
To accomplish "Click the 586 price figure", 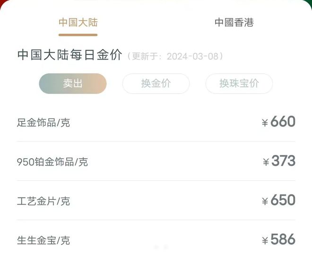I will 283,239.
